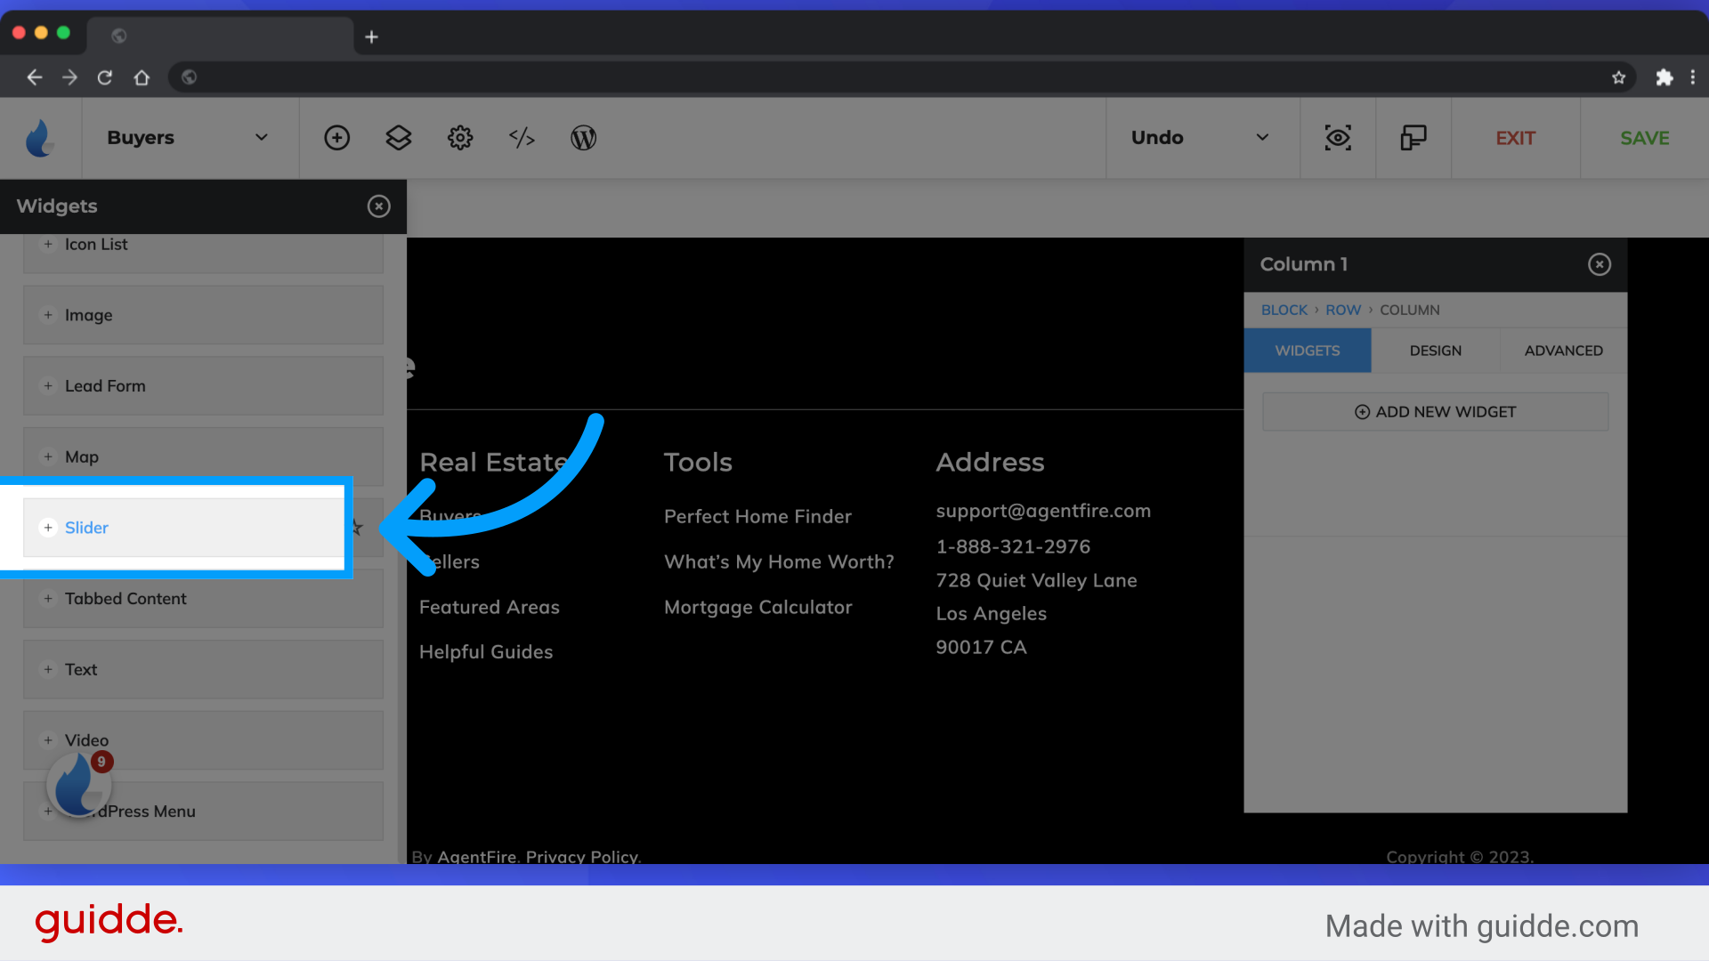The height and width of the screenshot is (961, 1709).
Task: Open the browser extensions puzzle icon
Action: [x=1664, y=77]
